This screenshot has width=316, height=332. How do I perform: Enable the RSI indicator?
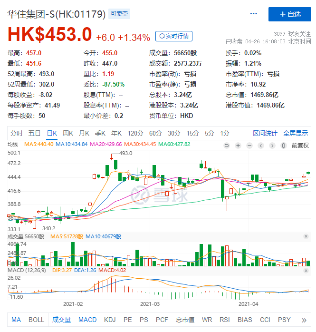[225, 320]
